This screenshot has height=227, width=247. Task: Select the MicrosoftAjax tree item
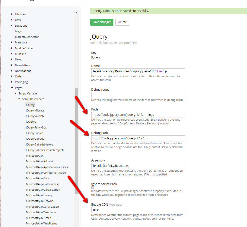(x=34, y=156)
